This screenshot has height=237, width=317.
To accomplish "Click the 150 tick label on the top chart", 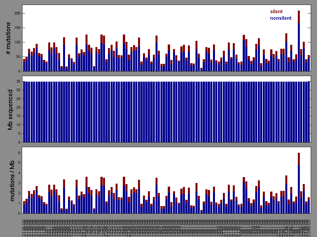I will point(17,28).
